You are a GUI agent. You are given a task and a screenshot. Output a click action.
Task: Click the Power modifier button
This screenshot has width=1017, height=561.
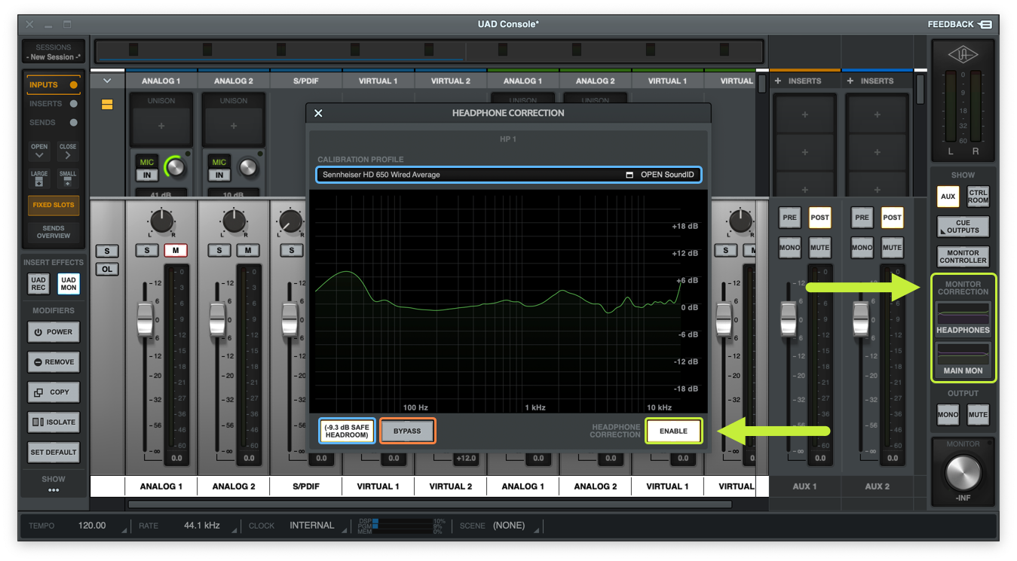coord(54,332)
